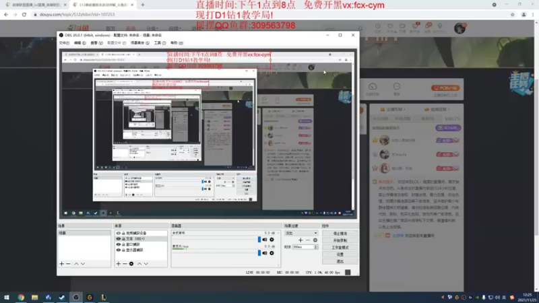Screen dimensions: 539x303
Task: Open Chrome from Windows taskbar
Action: 21,297
